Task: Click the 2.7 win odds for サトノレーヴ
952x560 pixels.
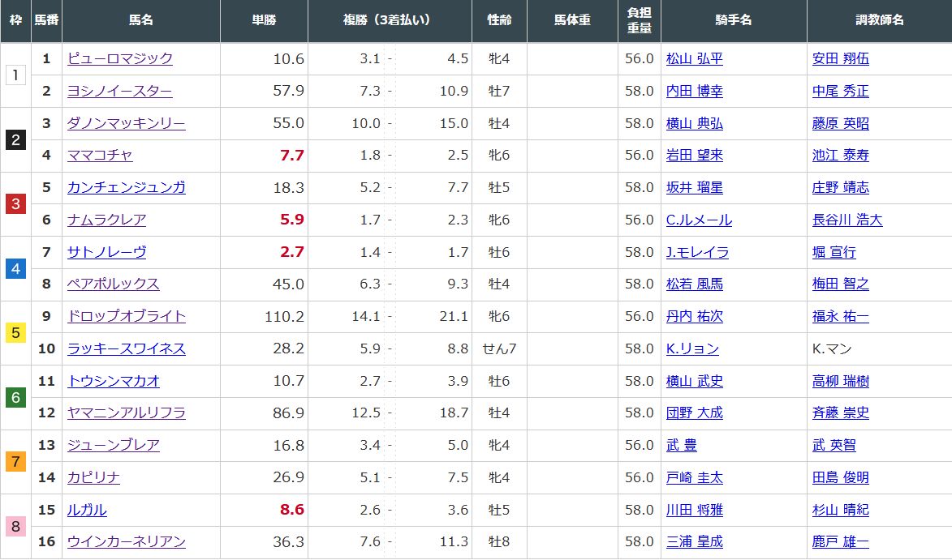Action: pyautogui.click(x=291, y=252)
